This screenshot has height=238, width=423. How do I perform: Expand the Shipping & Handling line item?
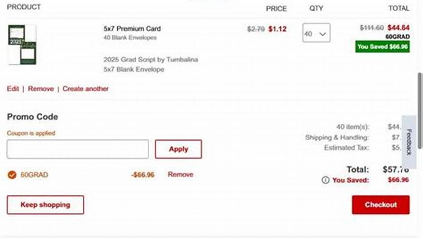(x=337, y=138)
